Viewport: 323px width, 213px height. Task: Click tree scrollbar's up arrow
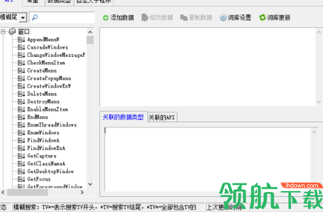click(x=90, y=32)
